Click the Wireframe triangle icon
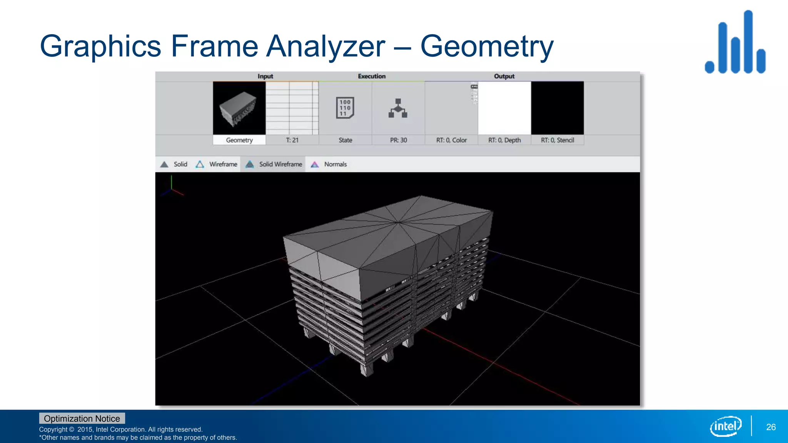788x443 pixels. pos(200,164)
